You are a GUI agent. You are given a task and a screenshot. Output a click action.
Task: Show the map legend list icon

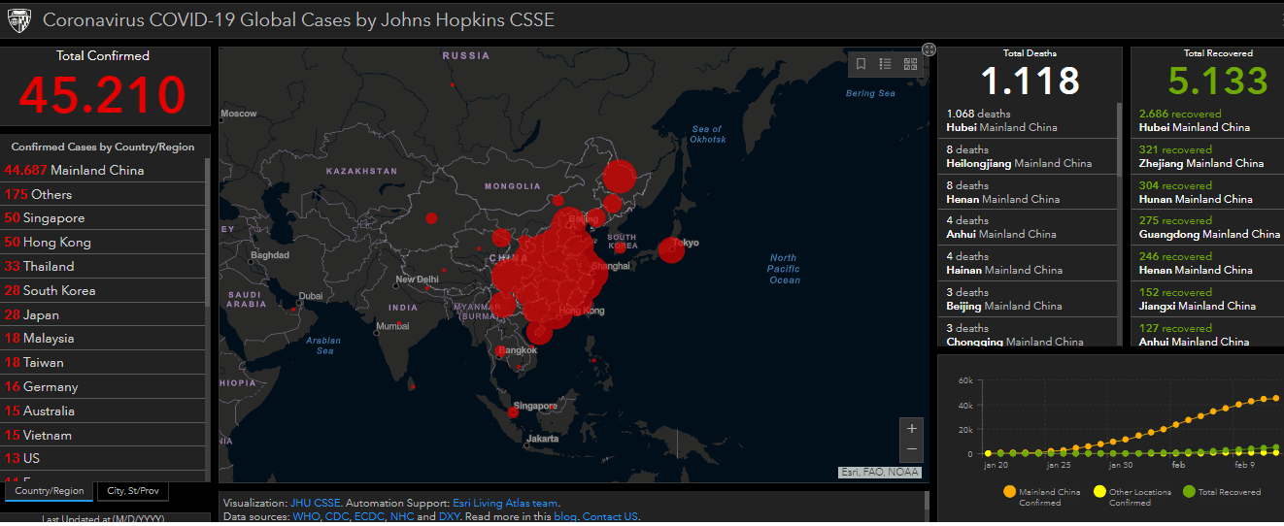coord(885,64)
